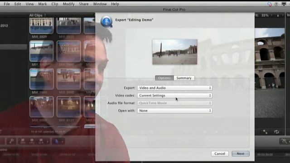Open the Export dropdown showing Video and Audio
This screenshot has width=290, height=163.
click(174, 88)
